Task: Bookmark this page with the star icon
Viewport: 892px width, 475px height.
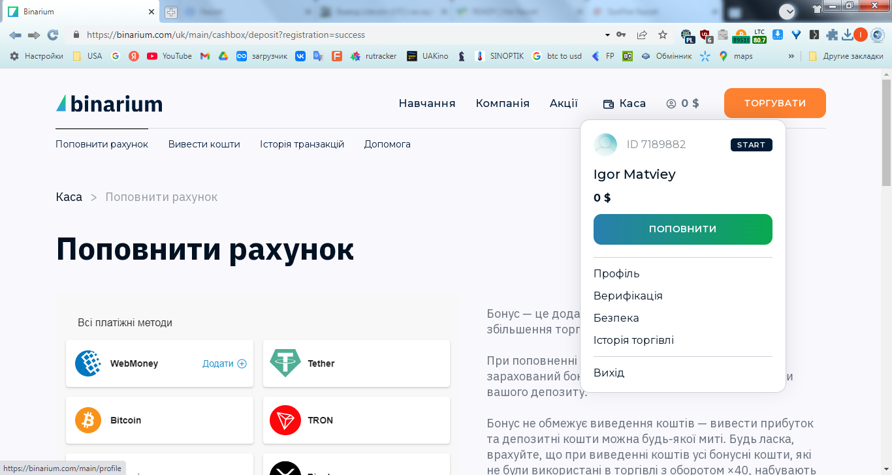Action: pyautogui.click(x=663, y=35)
